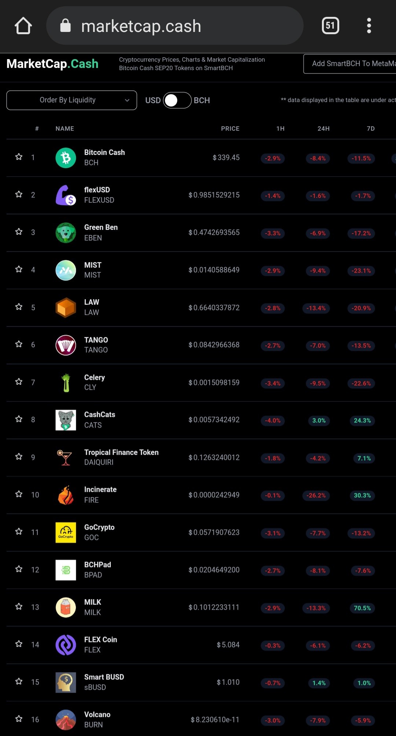The height and width of the screenshot is (736, 396).
Task: Click the flexUSD purple arm logo
Action: tap(66, 195)
